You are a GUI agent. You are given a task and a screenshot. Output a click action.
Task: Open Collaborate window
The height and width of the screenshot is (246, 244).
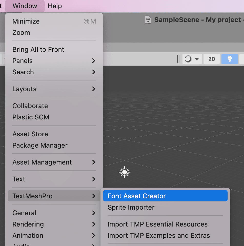click(54, 106)
